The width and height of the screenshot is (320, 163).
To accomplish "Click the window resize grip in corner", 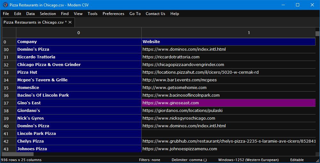I will [317, 160].
